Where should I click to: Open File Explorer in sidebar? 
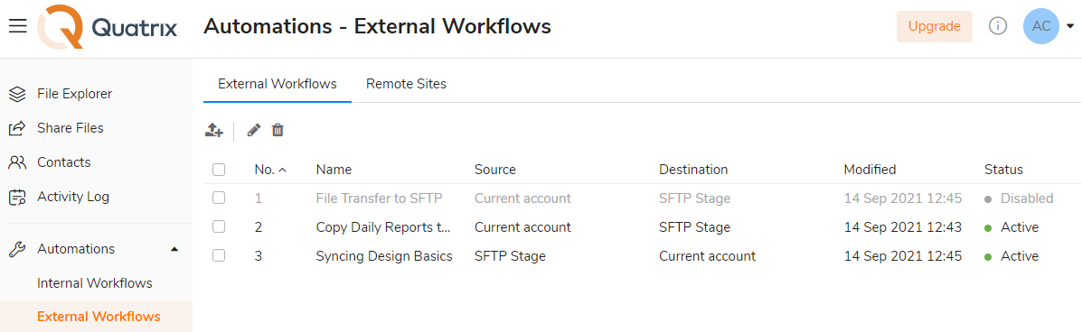[74, 94]
